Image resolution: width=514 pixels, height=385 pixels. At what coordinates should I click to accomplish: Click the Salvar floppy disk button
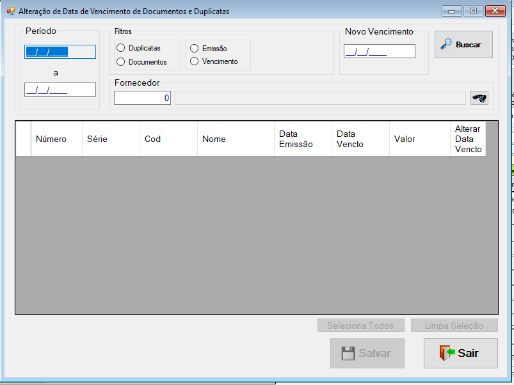click(x=367, y=353)
